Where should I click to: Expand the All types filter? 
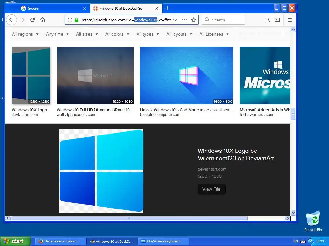(x=147, y=34)
